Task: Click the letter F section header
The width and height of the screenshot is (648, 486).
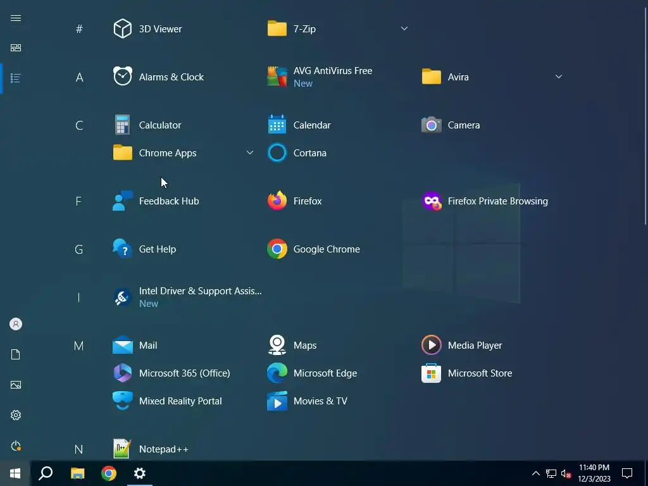Action: point(78,201)
